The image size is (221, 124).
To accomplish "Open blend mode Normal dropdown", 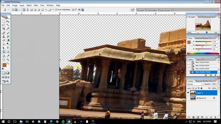I will (195, 84).
